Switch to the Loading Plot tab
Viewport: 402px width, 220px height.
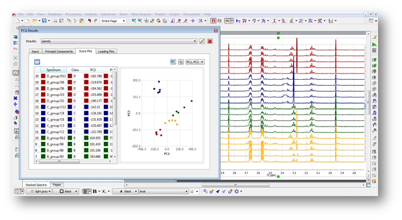point(106,51)
